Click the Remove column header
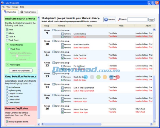 (61, 26)
